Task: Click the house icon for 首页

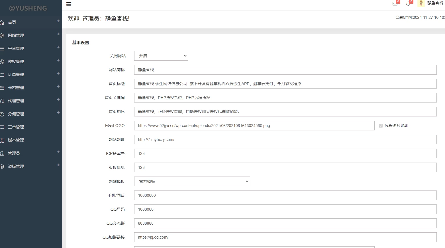Action: [x=2, y=22]
